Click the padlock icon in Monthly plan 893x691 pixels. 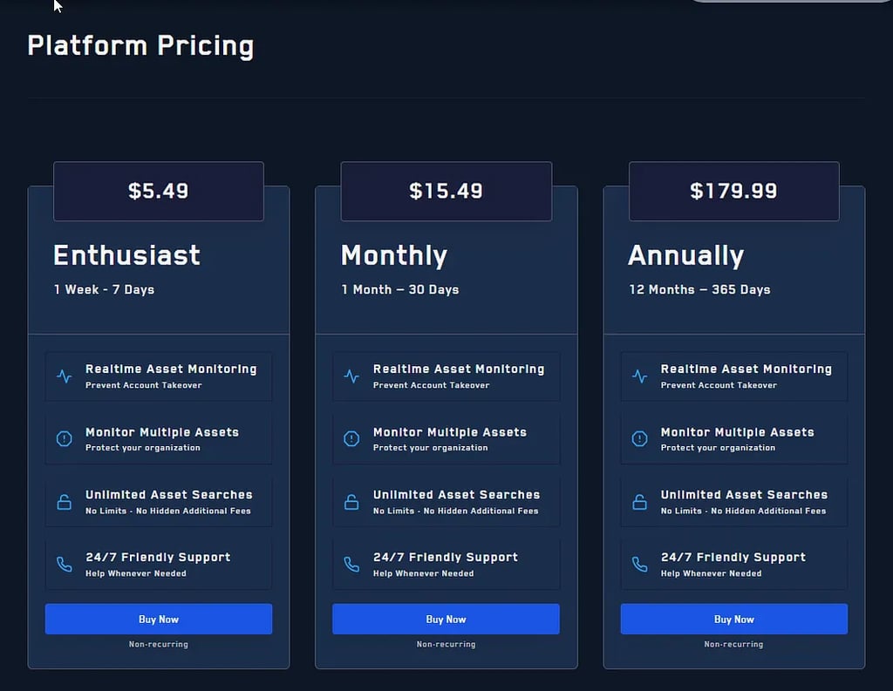coord(351,502)
